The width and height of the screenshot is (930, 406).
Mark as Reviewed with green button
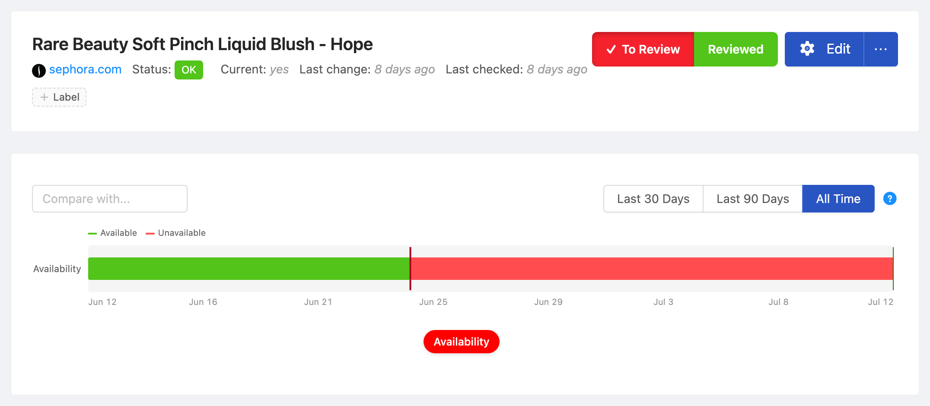736,49
